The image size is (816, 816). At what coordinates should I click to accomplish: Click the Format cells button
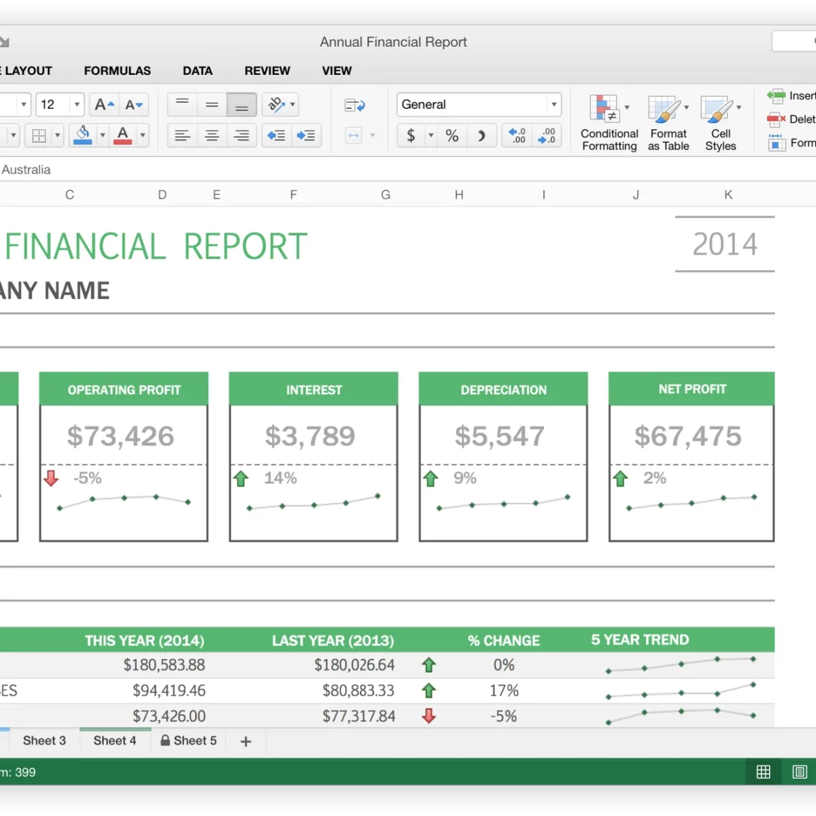[792, 143]
